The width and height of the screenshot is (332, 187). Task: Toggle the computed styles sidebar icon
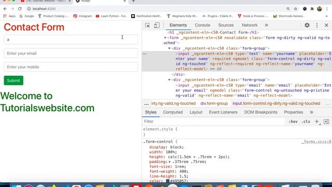pos(326,122)
